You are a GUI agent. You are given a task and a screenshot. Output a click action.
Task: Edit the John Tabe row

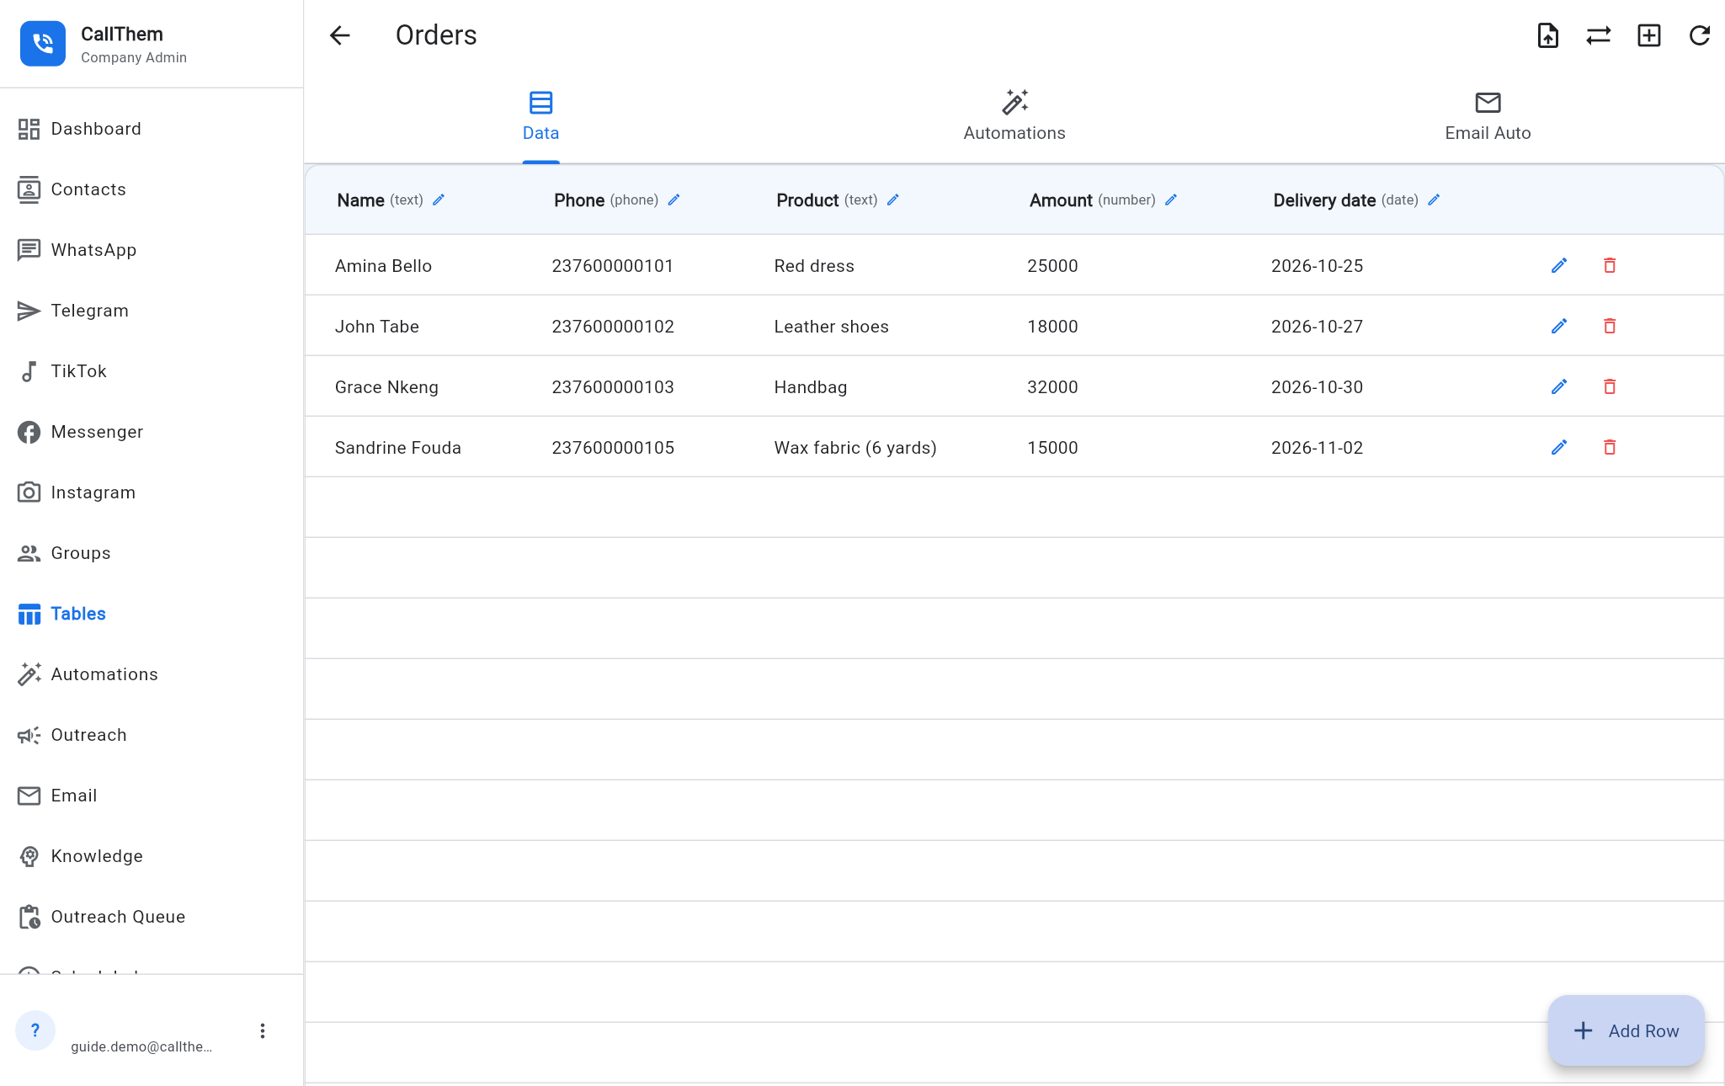click(1559, 327)
